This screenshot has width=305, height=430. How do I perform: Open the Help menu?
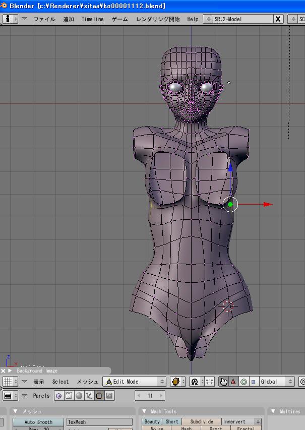click(193, 19)
